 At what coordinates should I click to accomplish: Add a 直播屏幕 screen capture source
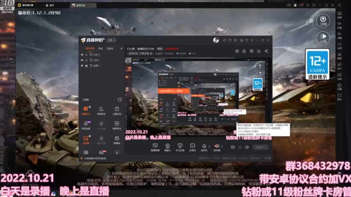pyautogui.click(x=155, y=148)
